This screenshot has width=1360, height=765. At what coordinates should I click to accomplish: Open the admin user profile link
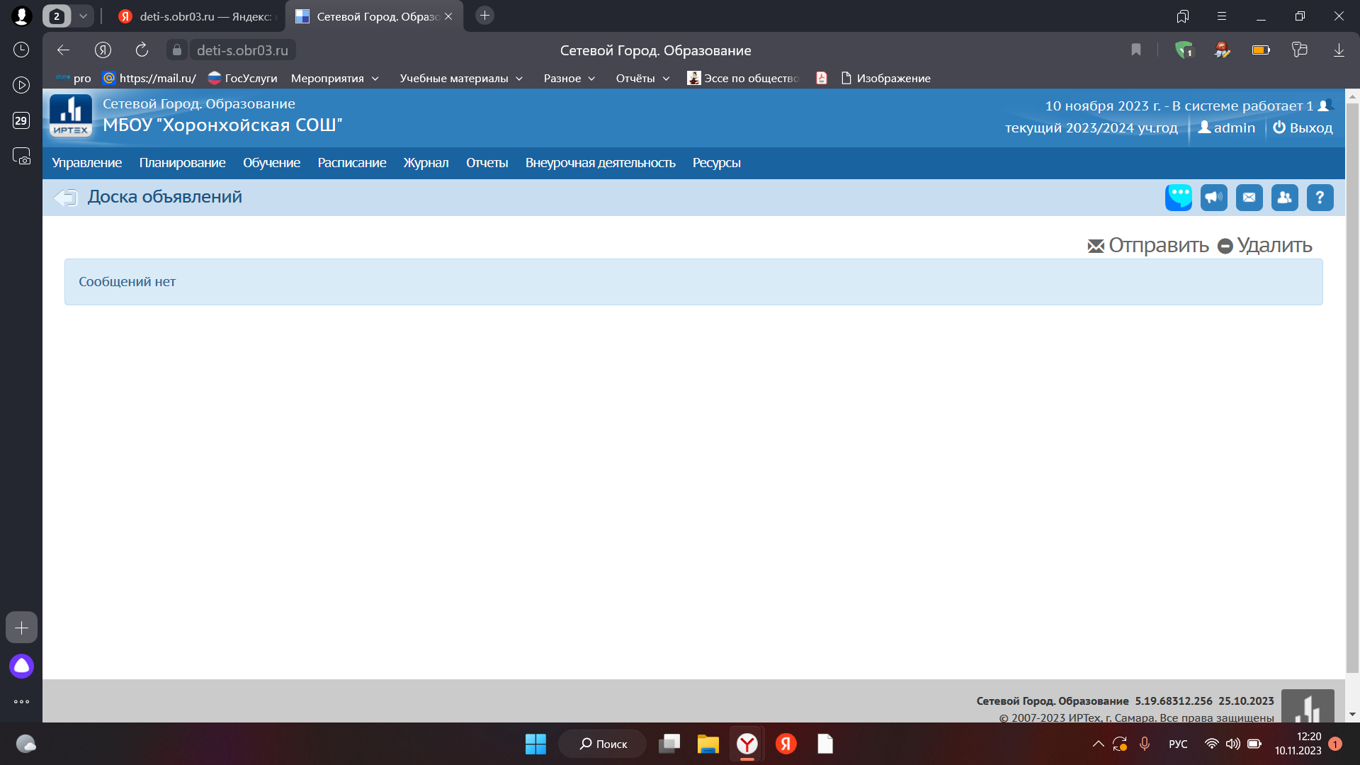[x=1226, y=127]
